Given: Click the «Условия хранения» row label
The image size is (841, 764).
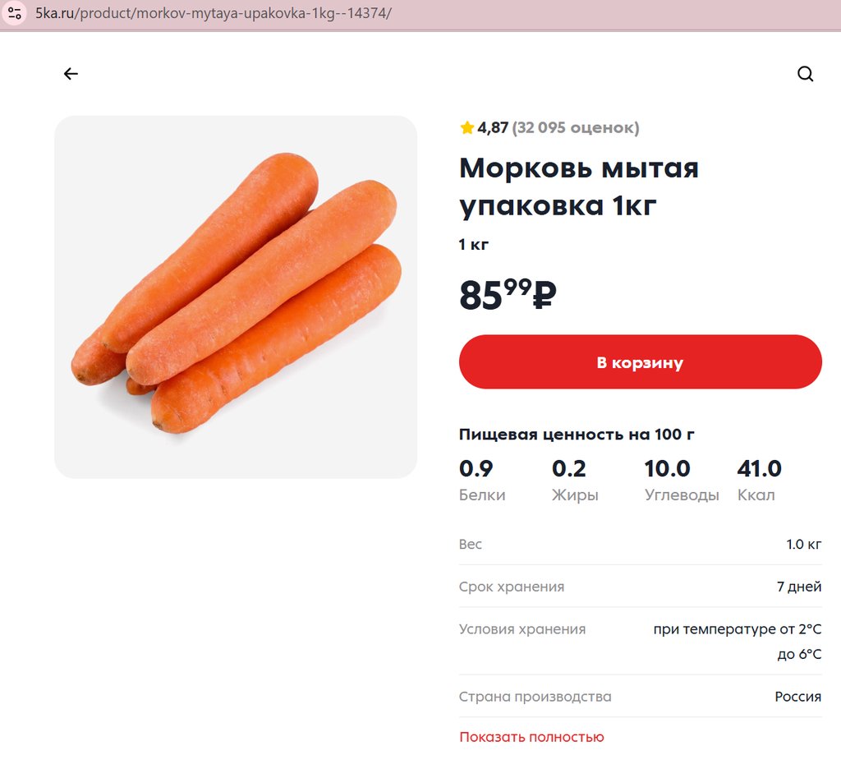Looking at the screenshot, I should 522,629.
